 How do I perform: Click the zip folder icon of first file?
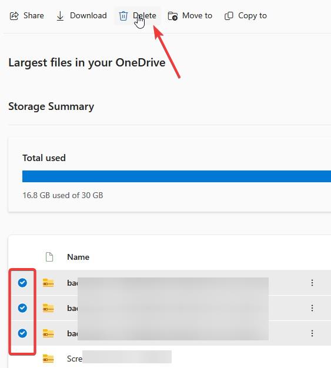(48, 283)
